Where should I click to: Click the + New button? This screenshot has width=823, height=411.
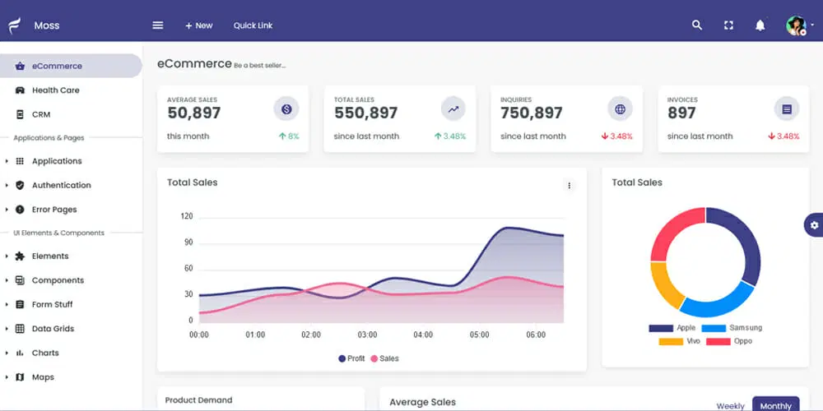coord(199,25)
